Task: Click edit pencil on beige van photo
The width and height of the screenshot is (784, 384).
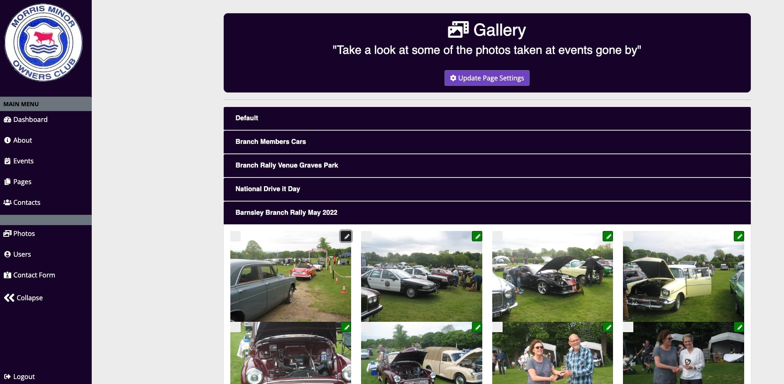Action: click(477, 327)
